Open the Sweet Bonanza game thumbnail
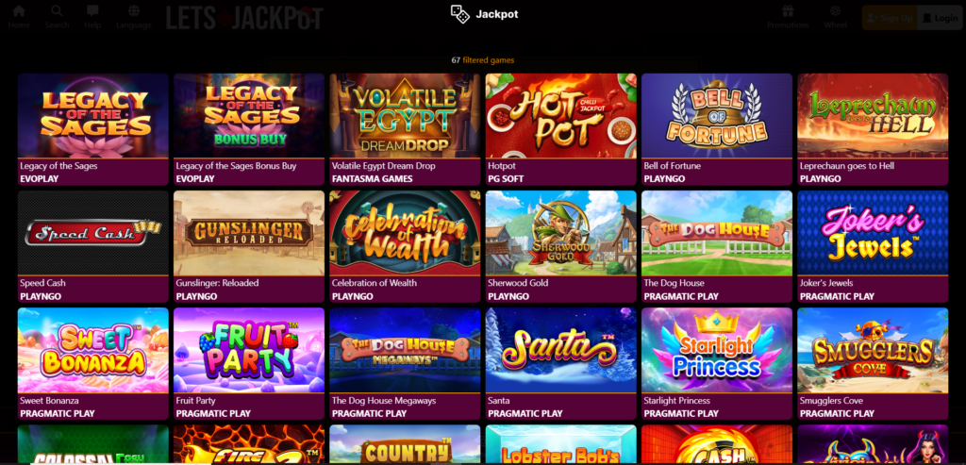 93,351
